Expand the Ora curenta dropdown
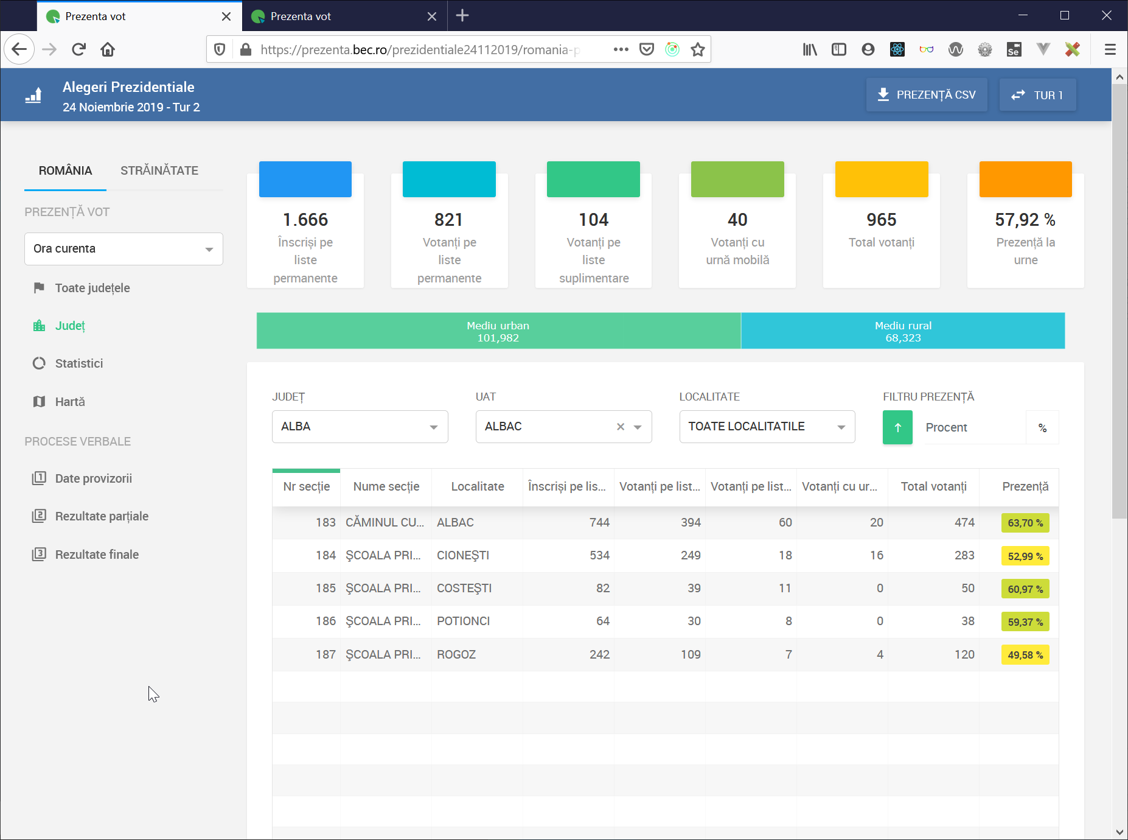Viewport: 1128px width, 840px height. (124, 248)
